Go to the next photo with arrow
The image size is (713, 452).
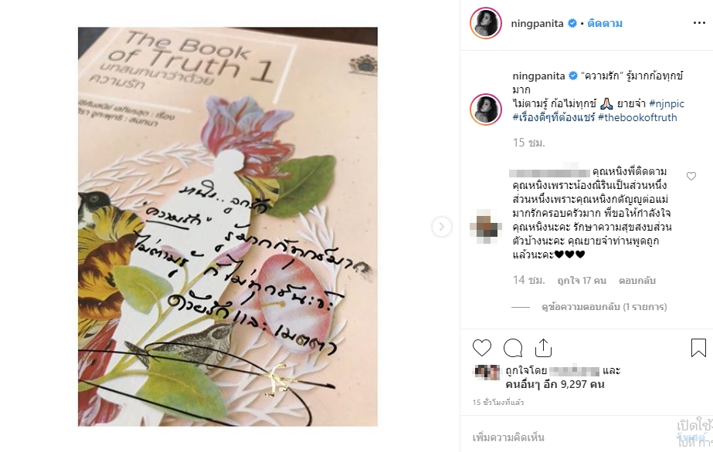click(442, 227)
